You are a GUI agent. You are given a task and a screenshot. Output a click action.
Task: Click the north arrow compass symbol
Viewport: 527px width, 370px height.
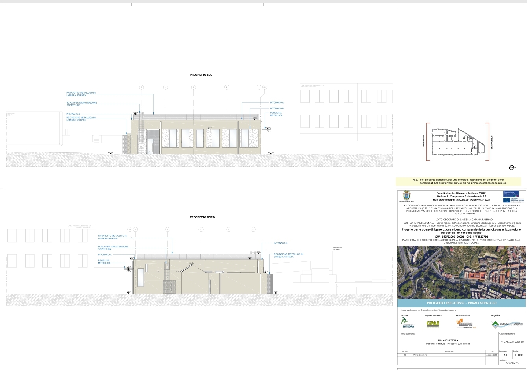coord(512,168)
